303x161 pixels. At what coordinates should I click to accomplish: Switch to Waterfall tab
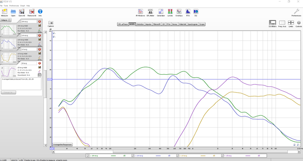183,24
